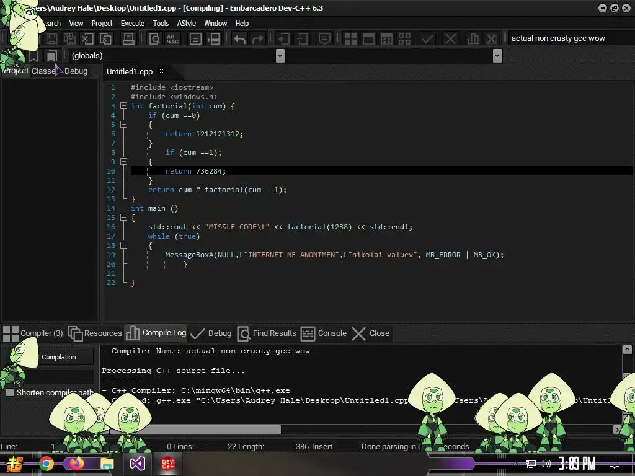Open the Help menu
This screenshot has width=635, height=476.
[242, 24]
